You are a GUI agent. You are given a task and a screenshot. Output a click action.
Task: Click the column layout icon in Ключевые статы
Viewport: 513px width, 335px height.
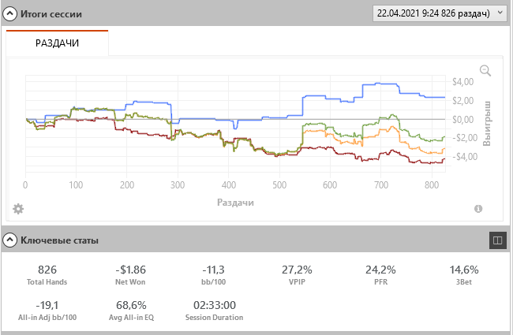click(497, 240)
